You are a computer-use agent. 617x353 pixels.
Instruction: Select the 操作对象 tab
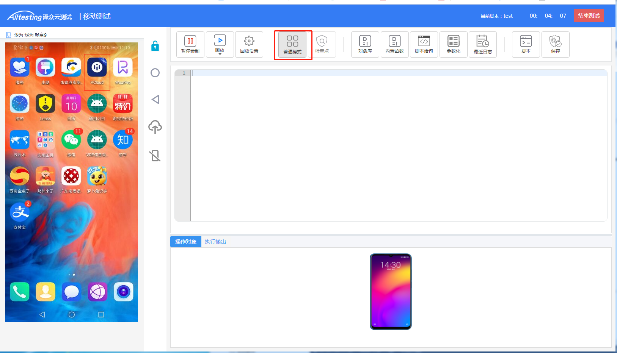tap(186, 242)
